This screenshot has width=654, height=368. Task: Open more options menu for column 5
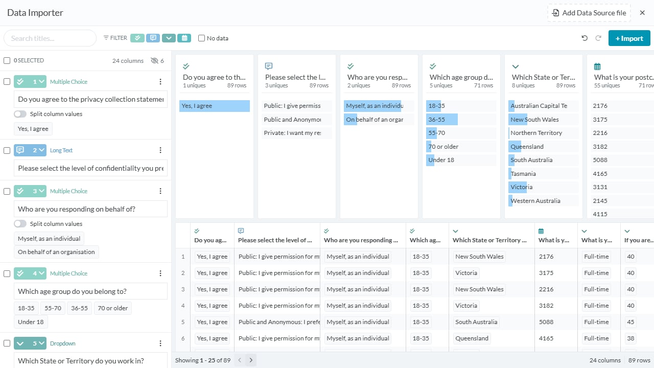click(x=160, y=343)
